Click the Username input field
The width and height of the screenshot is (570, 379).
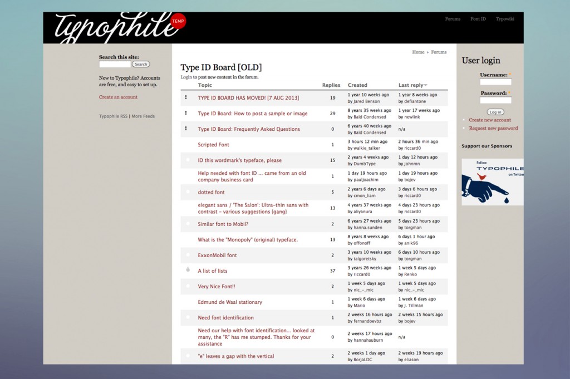(x=495, y=82)
